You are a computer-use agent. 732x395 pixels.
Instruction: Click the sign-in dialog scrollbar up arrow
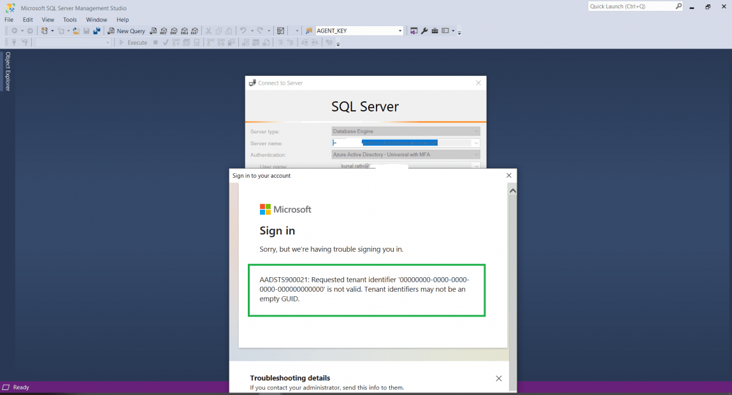point(512,190)
